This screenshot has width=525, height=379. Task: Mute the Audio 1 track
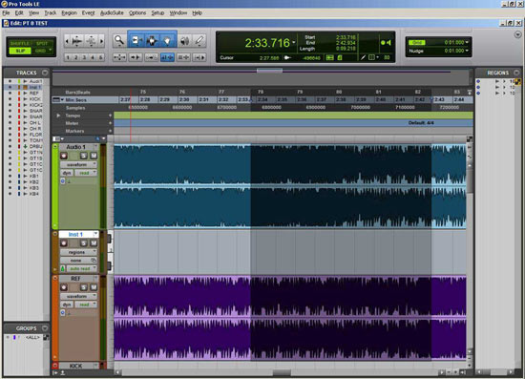(x=94, y=156)
